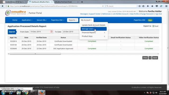Click Change Password link

147,14
